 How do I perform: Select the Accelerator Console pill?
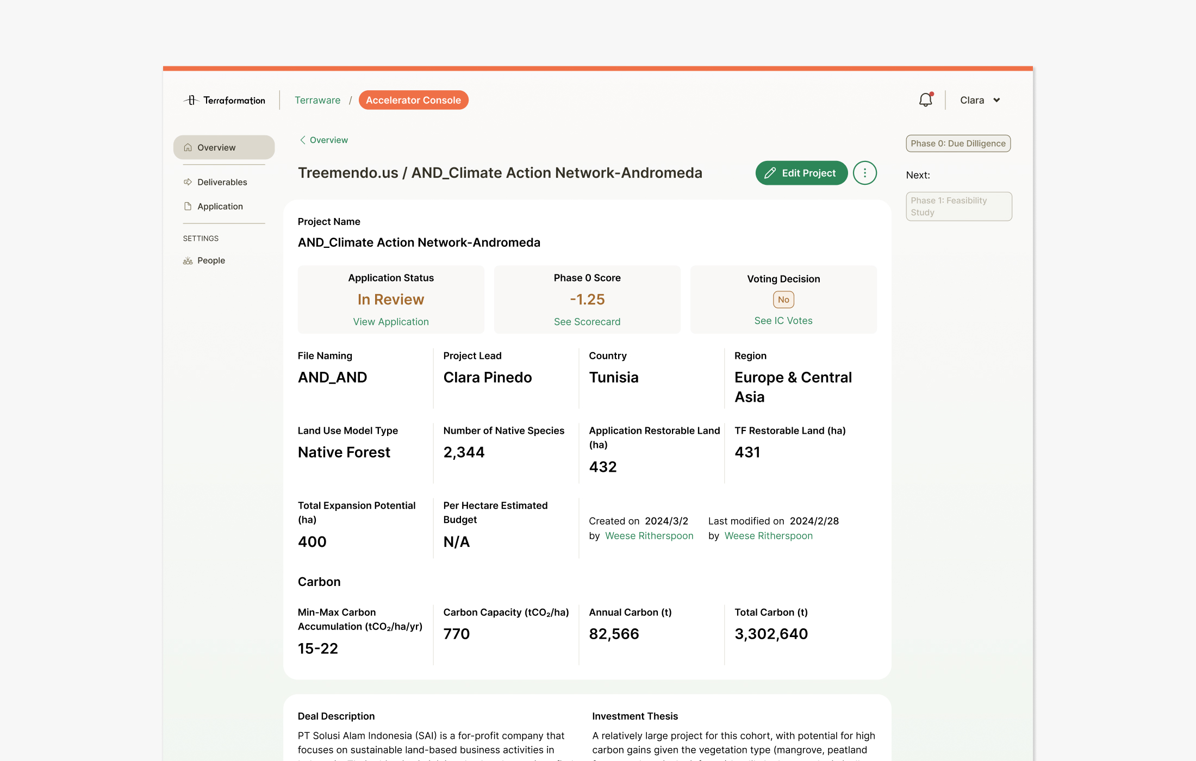click(x=414, y=100)
